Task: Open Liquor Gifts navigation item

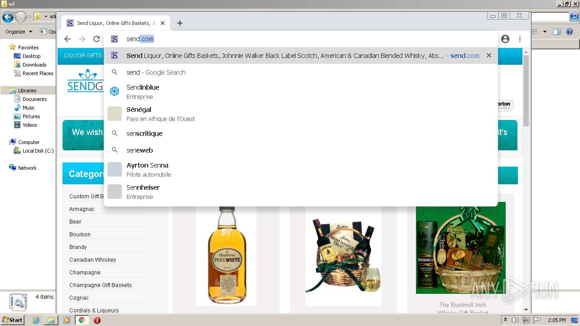Action: (83, 56)
